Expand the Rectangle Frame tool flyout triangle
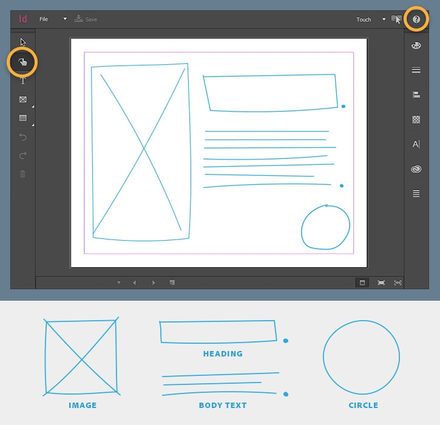The width and height of the screenshot is (440, 425). point(33,107)
